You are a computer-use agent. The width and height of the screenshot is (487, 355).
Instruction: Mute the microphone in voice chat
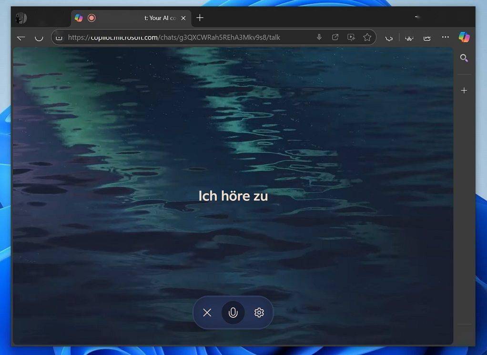pyautogui.click(x=233, y=313)
